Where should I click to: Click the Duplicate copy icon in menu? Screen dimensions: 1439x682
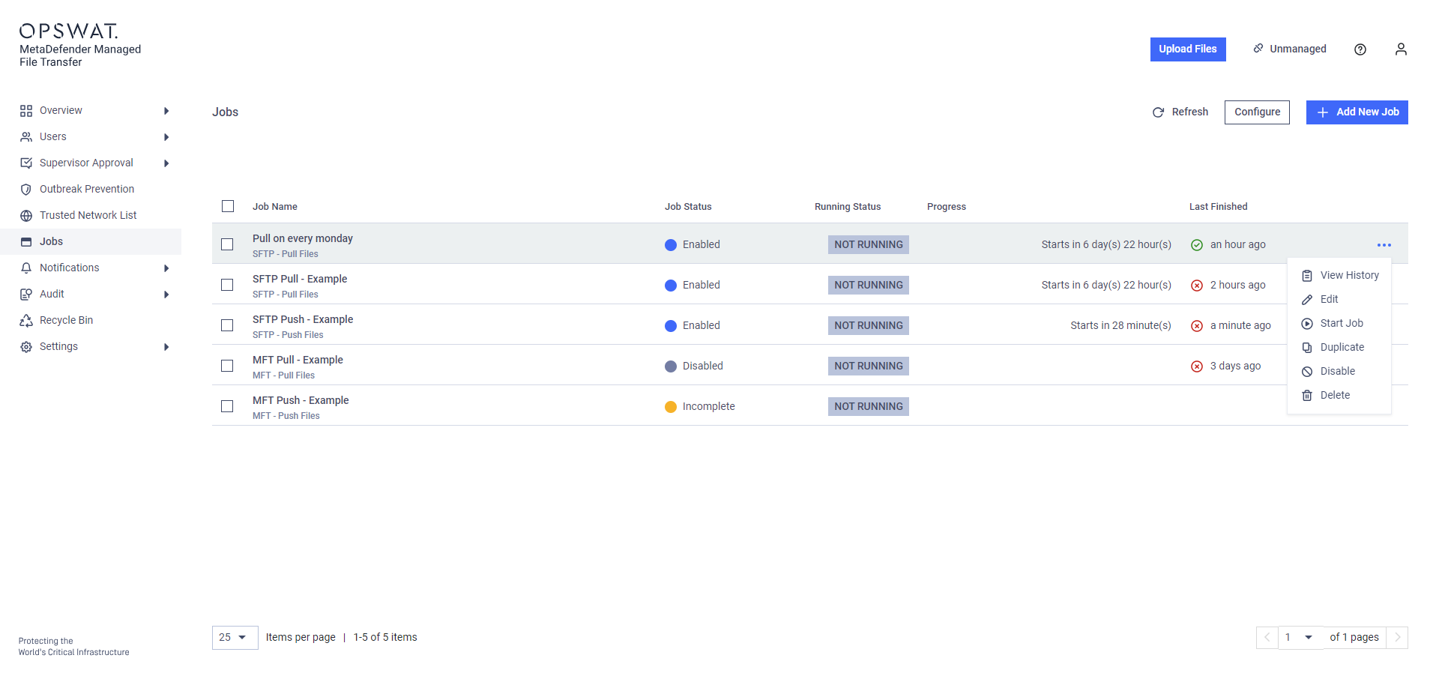(1307, 348)
